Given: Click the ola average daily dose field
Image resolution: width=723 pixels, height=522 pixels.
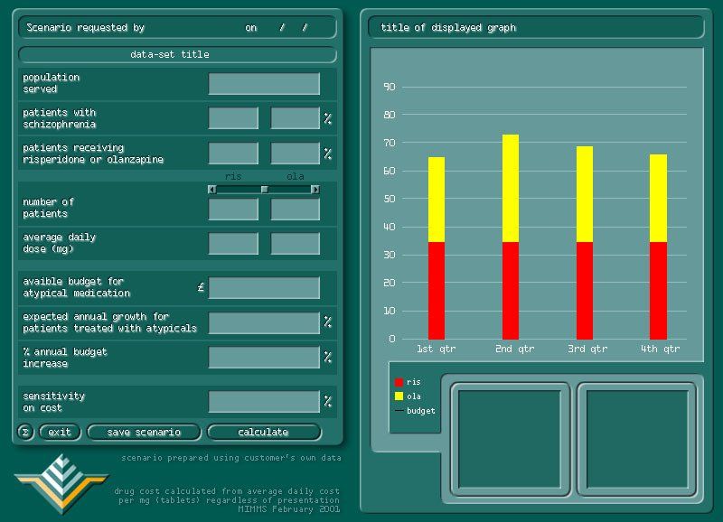Looking at the screenshot, I should point(296,243).
